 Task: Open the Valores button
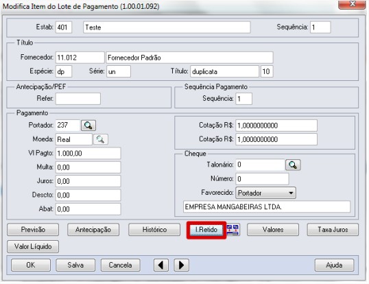tap(273, 229)
